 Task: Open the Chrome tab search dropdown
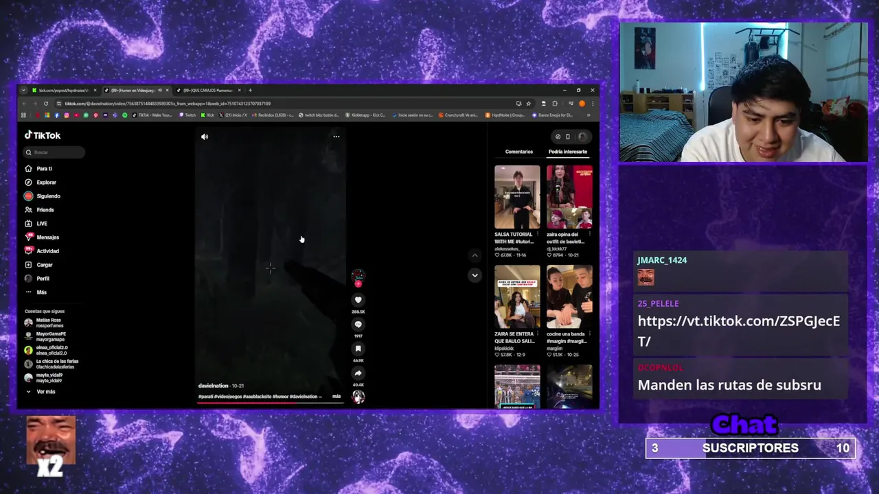pos(23,91)
